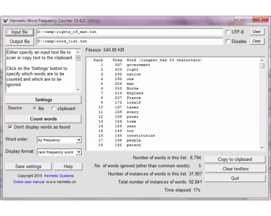
Task: Click the output file path field
Action: point(130,41)
